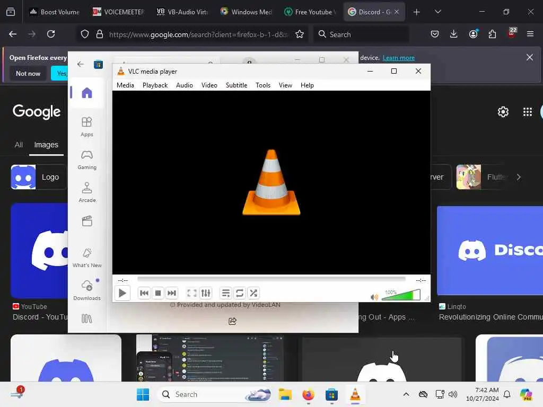The image size is (543, 407).
Task: Toggle VLC loop mode
Action: click(240, 293)
